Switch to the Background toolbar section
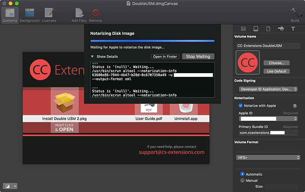This screenshot has width=305, height=192. click(30, 15)
